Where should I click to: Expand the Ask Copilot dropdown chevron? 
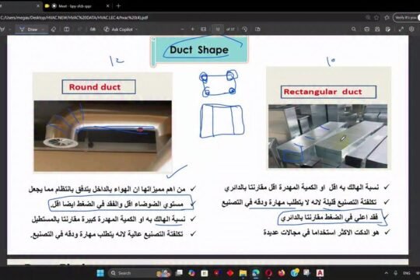coord(137,30)
